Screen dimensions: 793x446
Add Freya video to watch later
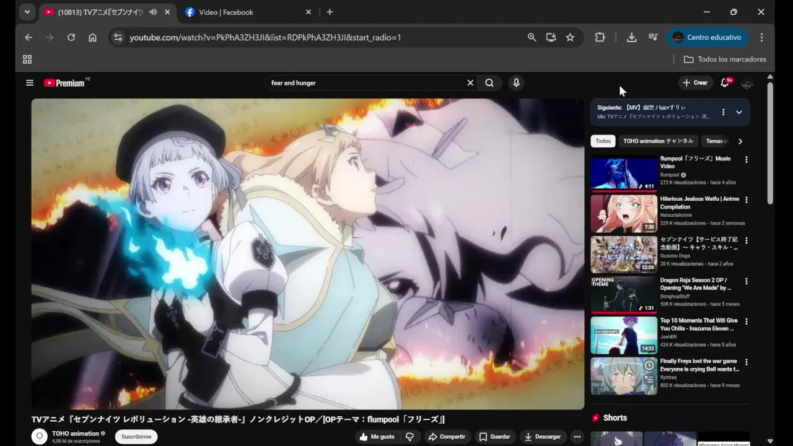[649, 365]
